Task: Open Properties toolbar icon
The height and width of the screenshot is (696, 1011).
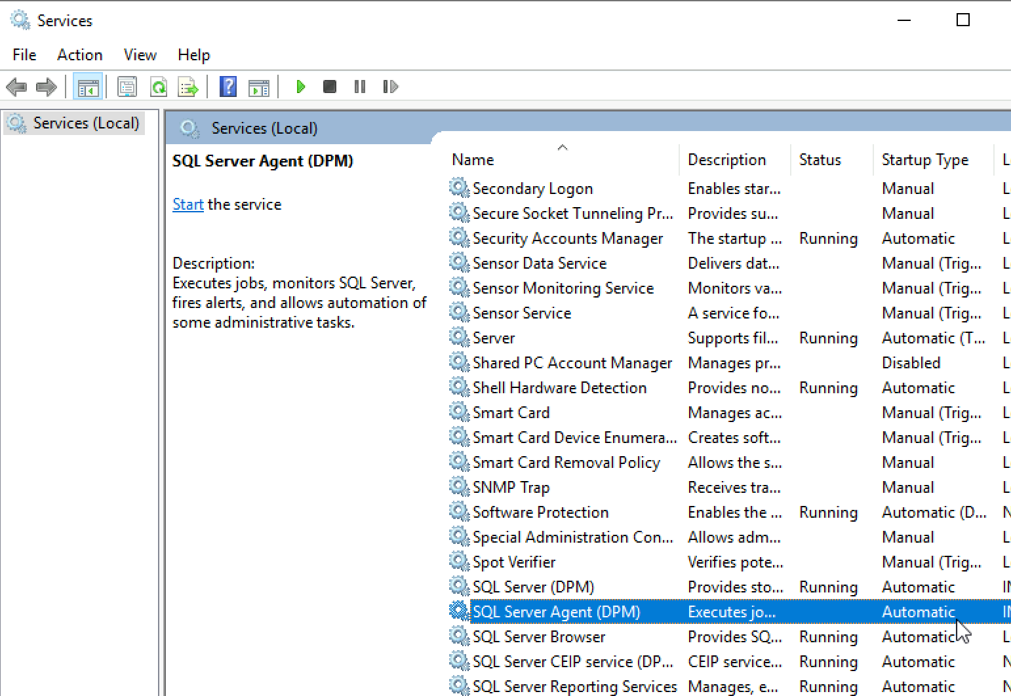Action: [x=127, y=87]
